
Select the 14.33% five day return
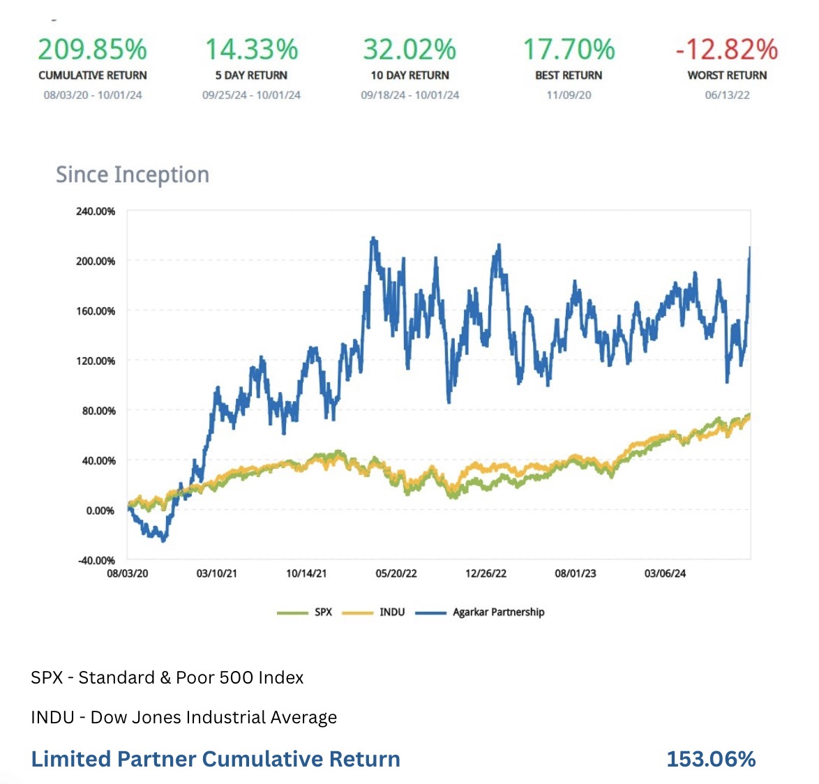click(251, 50)
